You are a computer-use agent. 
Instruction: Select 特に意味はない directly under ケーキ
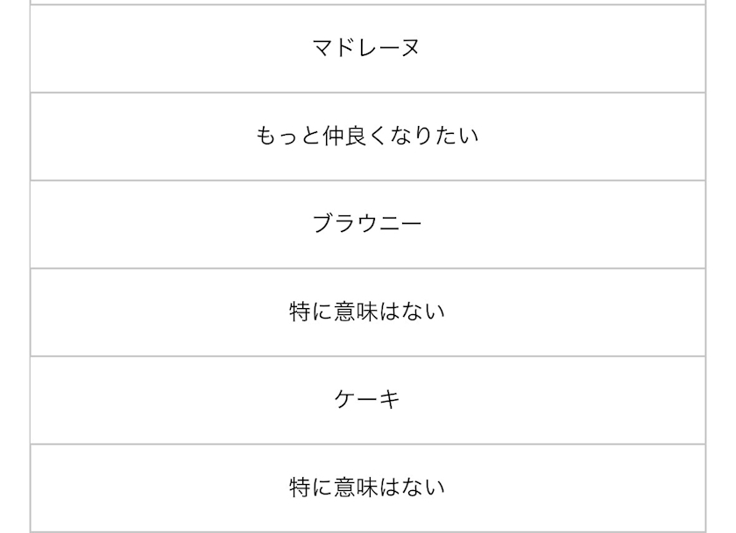(367, 487)
